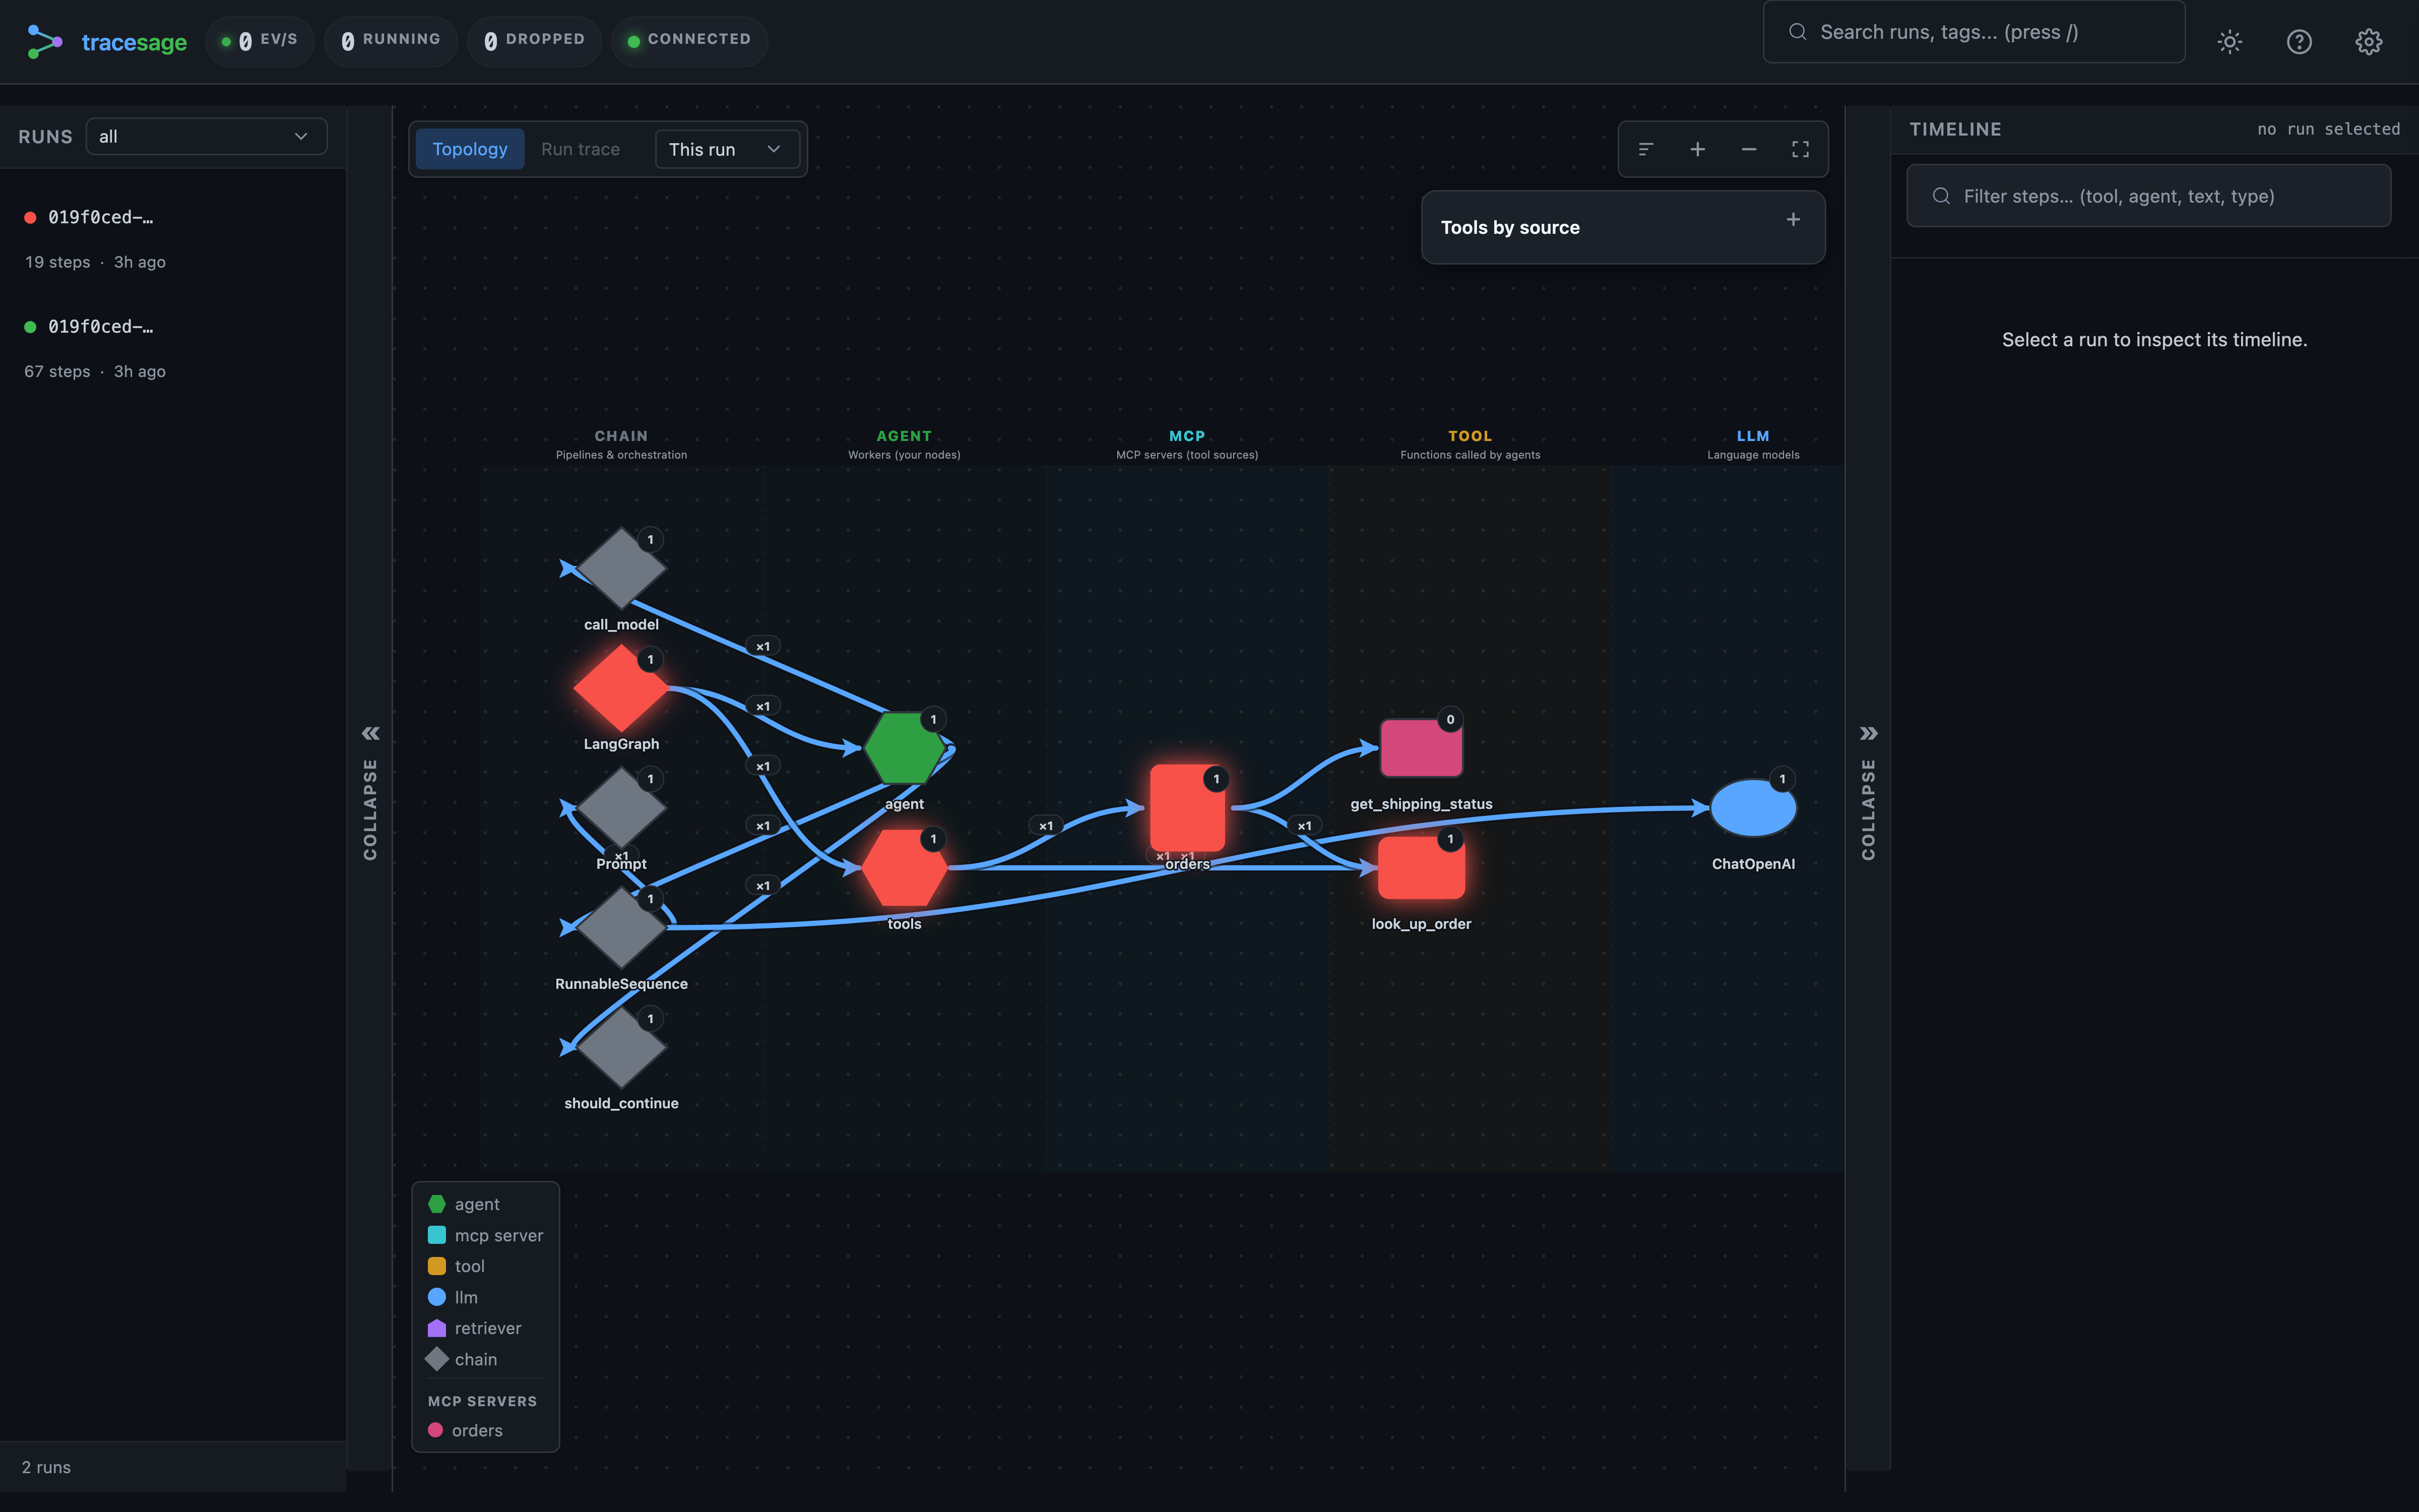Collapse the left runs sidebar
Image resolution: width=2419 pixels, height=1512 pixels.
370,790
